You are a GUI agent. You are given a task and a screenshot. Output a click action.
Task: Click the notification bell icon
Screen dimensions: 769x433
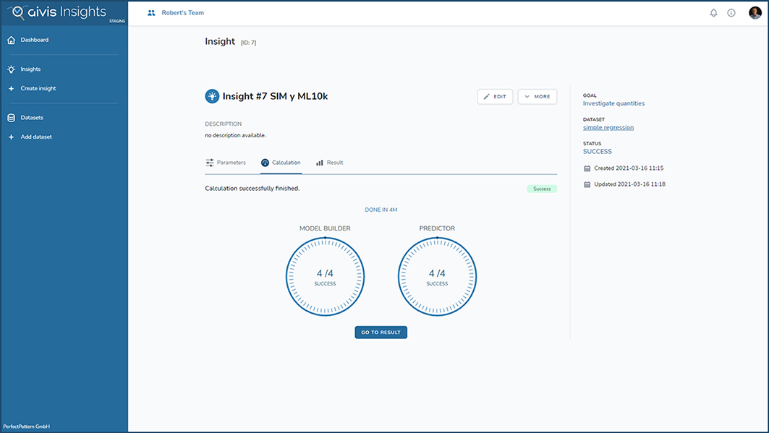click(x=713, y=13)
